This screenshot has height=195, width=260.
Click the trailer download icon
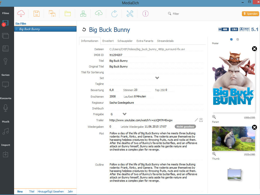point(201,120)
